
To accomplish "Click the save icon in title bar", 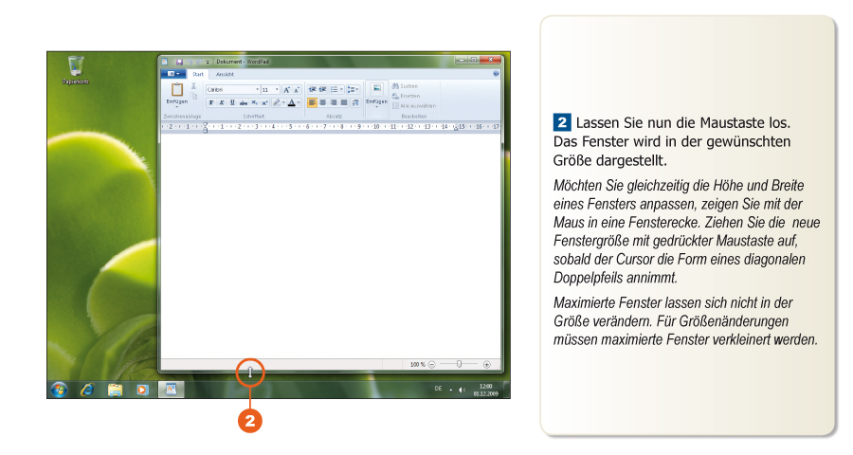I will coord(178,62).
